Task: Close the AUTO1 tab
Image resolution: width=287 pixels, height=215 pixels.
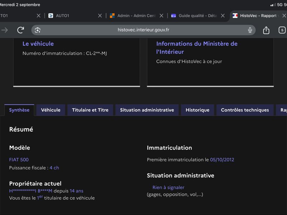Action: [100, 16]
